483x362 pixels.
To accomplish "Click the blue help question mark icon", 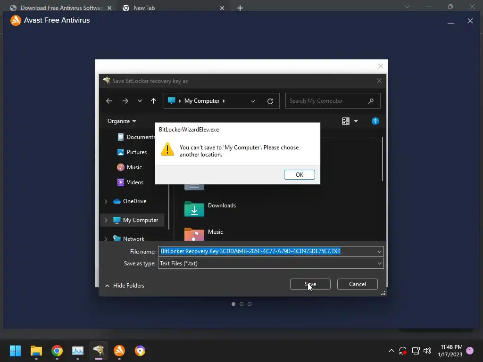I will pos(375,121).
